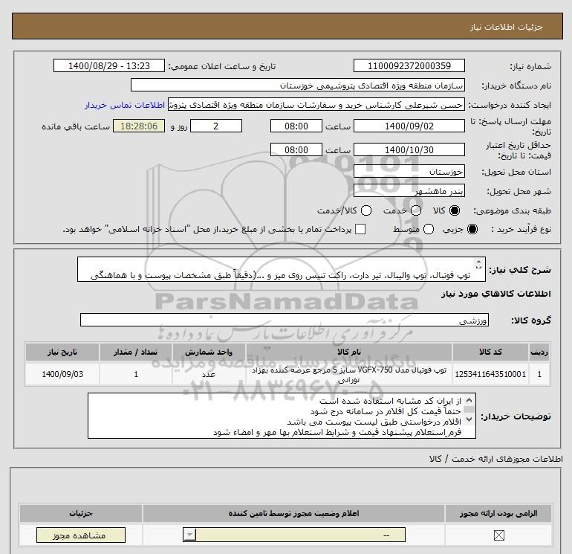Open buyer contact information link

click(x=125, y=105)
